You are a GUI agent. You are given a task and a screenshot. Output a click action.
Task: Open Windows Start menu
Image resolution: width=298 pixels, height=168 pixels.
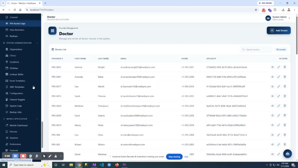[x=4, y=165]
